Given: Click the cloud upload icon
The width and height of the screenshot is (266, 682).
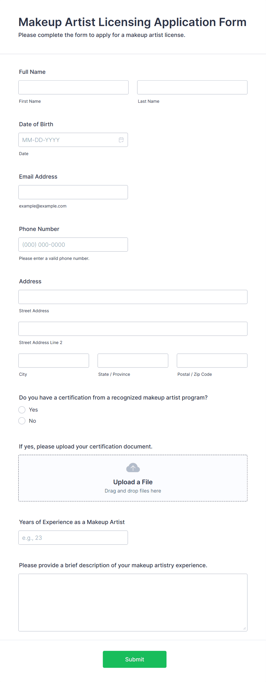Looking at the screenshot, I should (x=133, y=468).
